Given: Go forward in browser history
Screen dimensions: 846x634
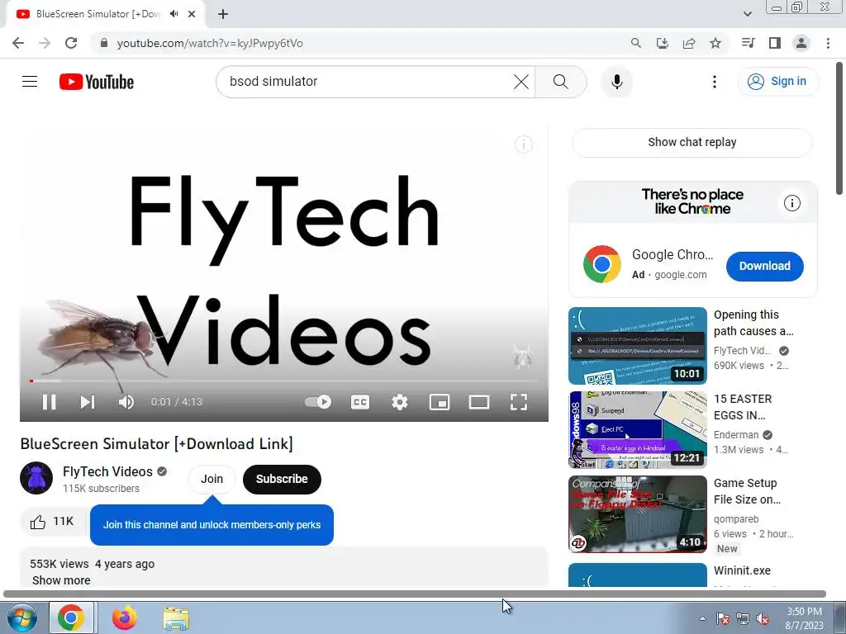Looking at the screenshot, I should pos(45,43).
